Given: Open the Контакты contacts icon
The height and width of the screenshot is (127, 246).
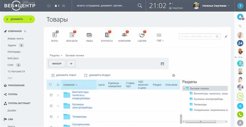Looking at the screenshot, I should pyautogui.click(x=107, y=35).
